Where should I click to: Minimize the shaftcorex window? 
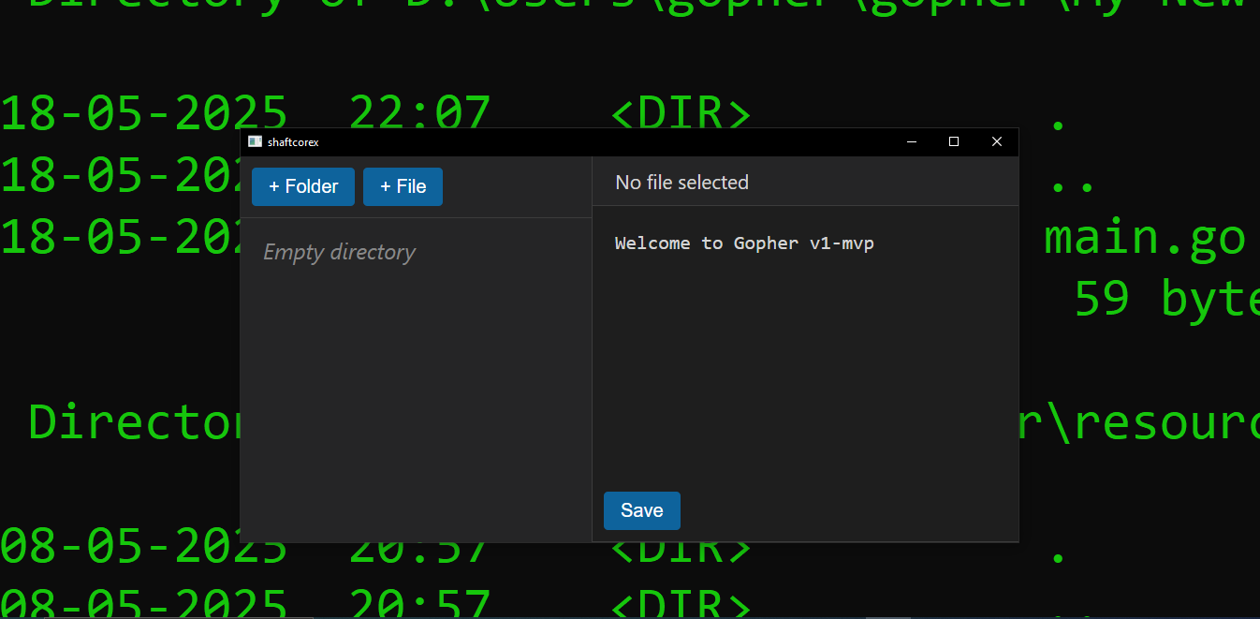pos(912,141)
